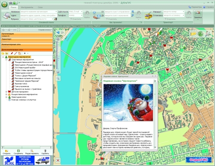Open the Маршрут number dropdown

click(x=183, y=12)
